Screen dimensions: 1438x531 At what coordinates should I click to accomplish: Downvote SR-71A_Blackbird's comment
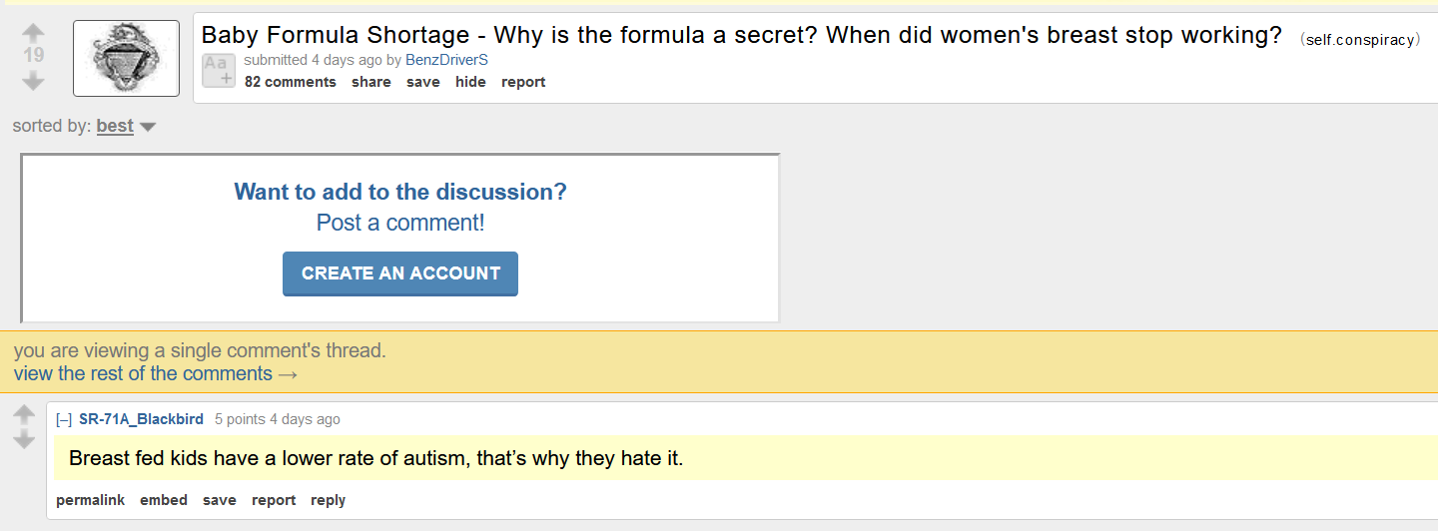coord(24,440)
